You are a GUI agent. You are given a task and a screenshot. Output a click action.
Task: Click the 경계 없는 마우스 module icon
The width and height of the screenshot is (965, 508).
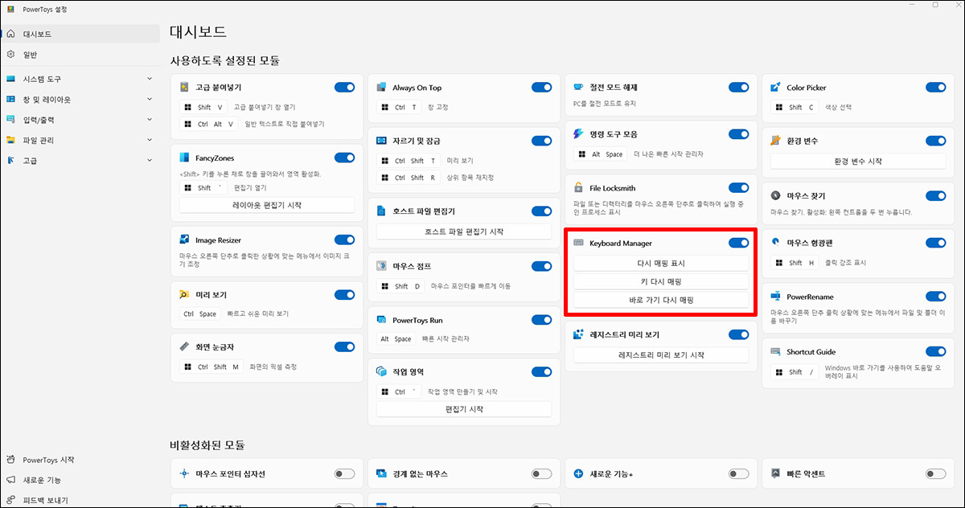tap(381, 474)
